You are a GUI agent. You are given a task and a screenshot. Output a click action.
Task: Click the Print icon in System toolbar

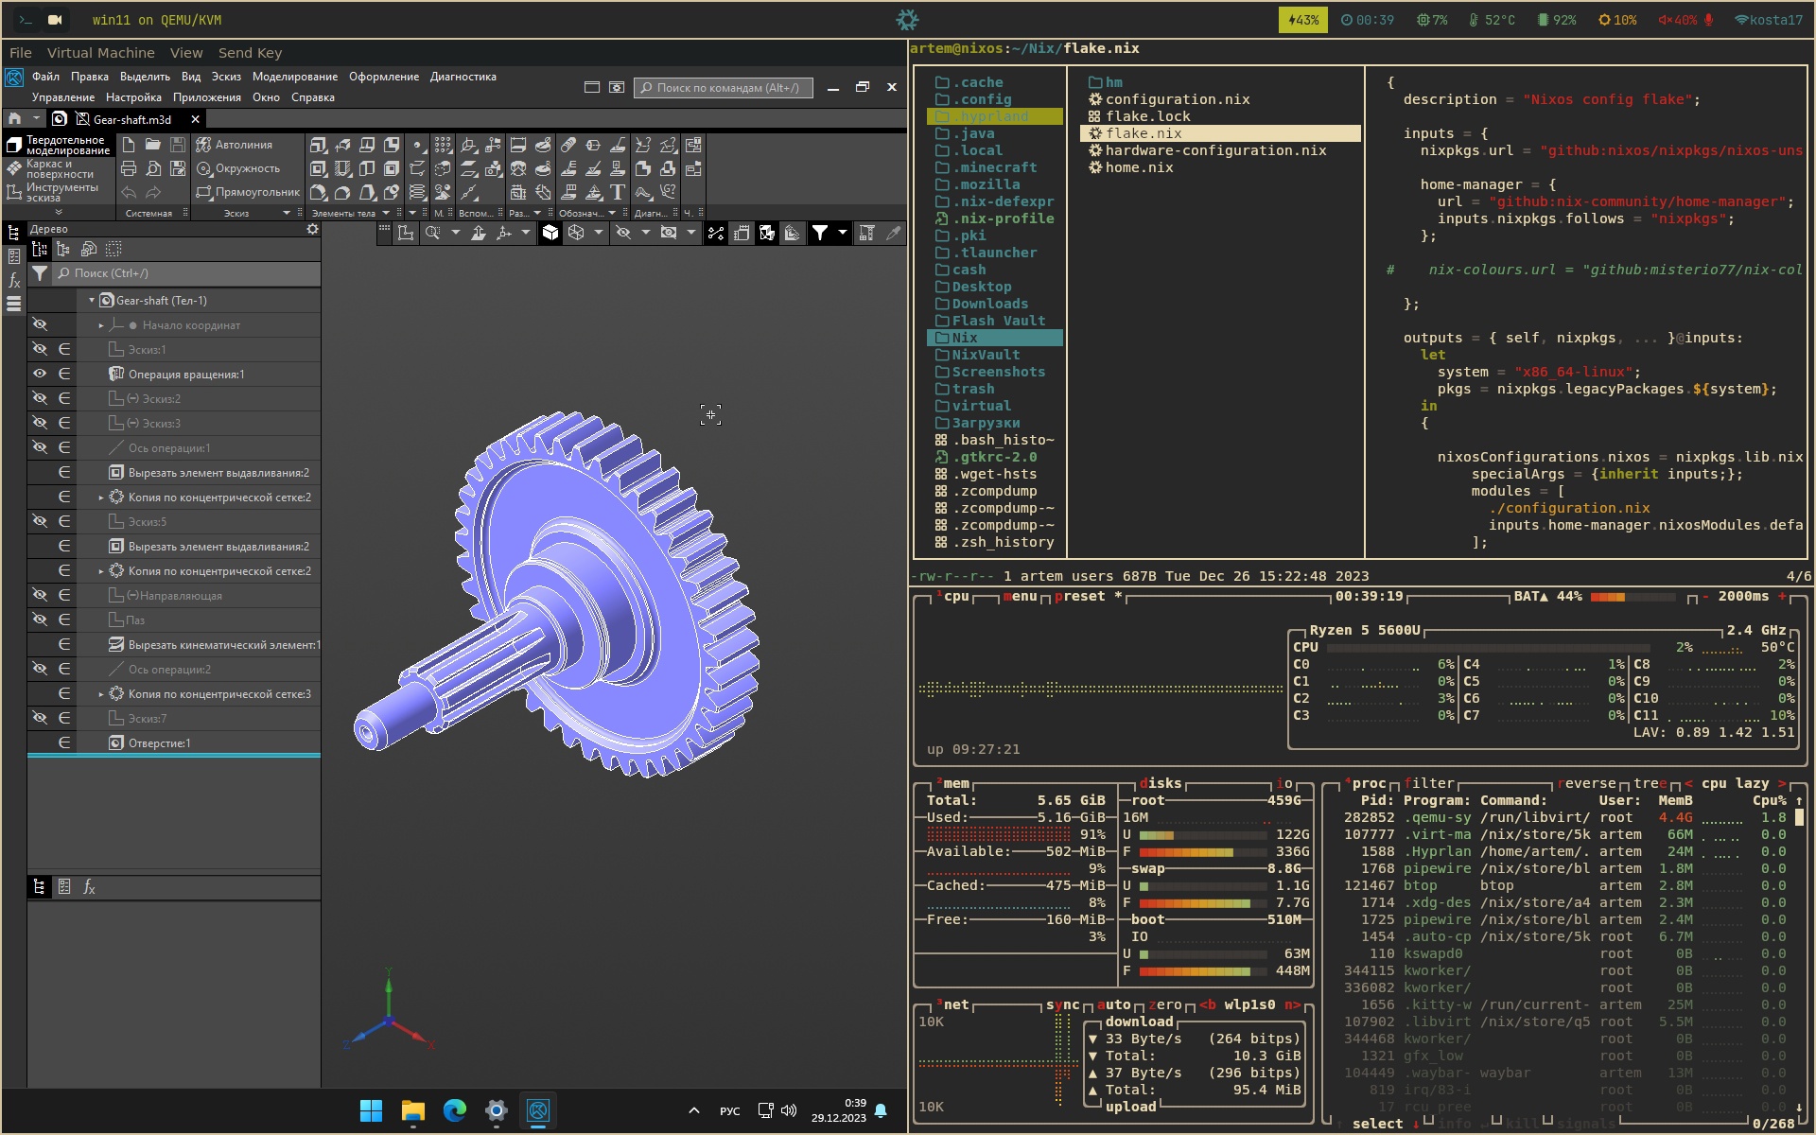pyautogui.click(x=129, y=168)
